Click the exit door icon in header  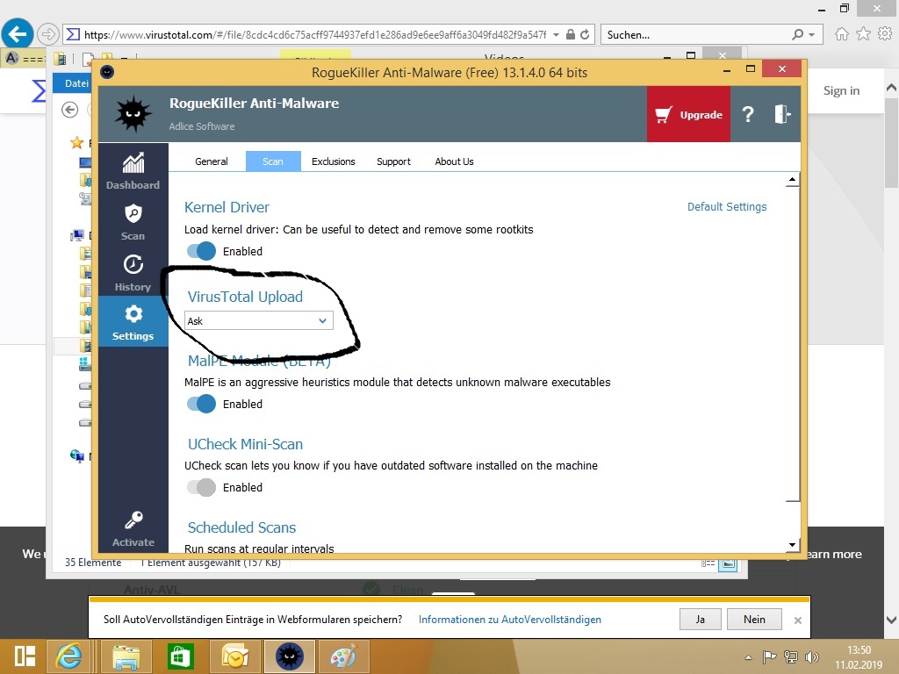coord(782,114)
